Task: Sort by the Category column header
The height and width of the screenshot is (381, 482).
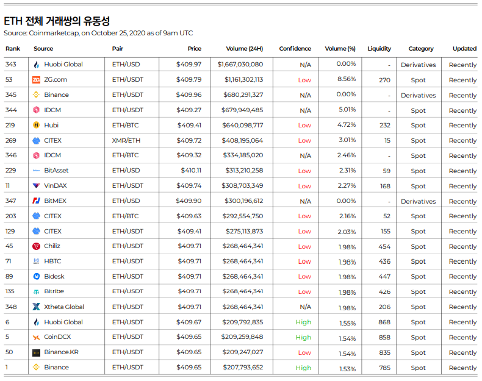Action: pyautogui.click(x=421, y=49)
